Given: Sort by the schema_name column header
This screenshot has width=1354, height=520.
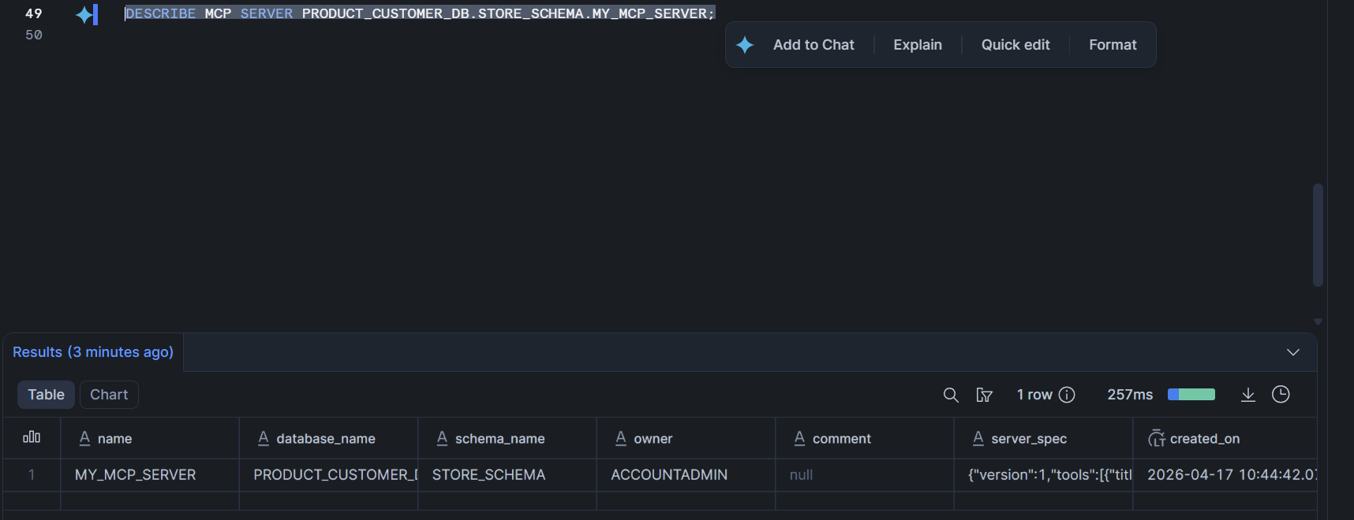Looking at the screenshot, I should pos(507,438).
